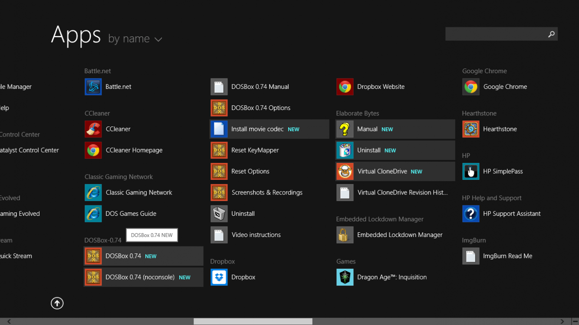The height and width of the screenshot is (325, 579).
Task: Click Reset KeyMapper icon
Action: [219, 150]
